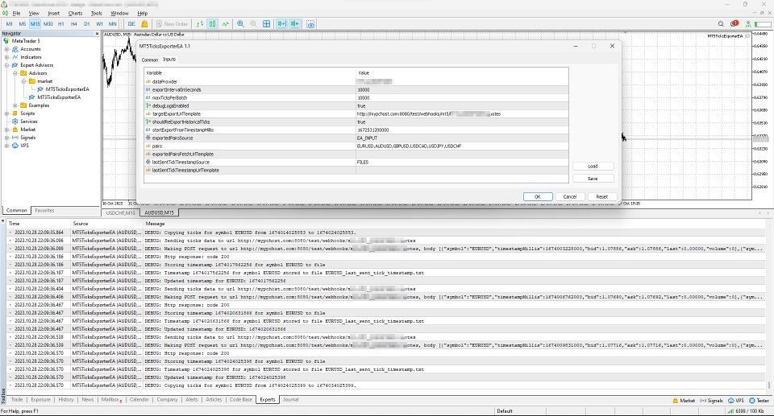The image size is (774, 416).
Task: Zoom out the chart with magnifier minus
Action: click(x=253, y=23)
